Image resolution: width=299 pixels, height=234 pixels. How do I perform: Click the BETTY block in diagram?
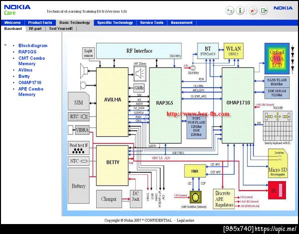point(112,166)
